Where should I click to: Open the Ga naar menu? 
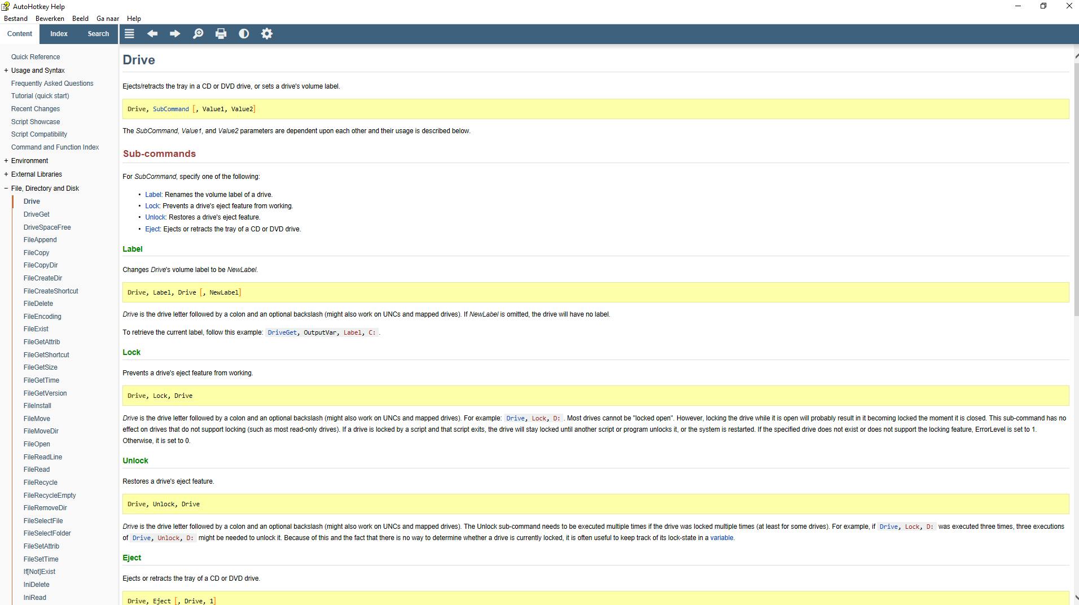click(108, 19)
